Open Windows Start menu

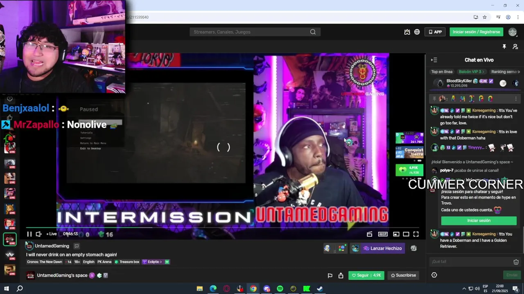7,289
